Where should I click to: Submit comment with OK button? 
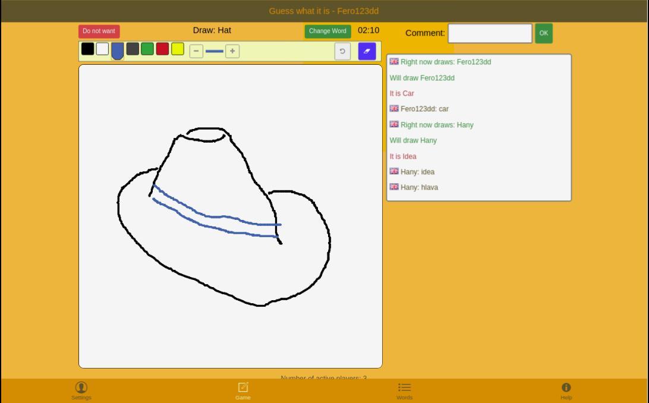click(543, 33)
